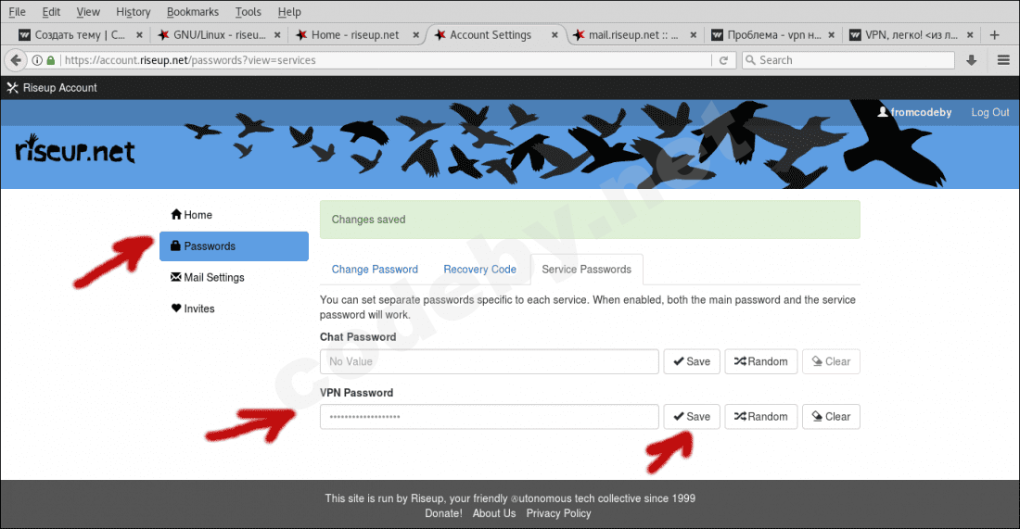Image resolution: width=1020 pixels, height=529 pixels.
Task: Open the Help menu
Action: [289, 12]
